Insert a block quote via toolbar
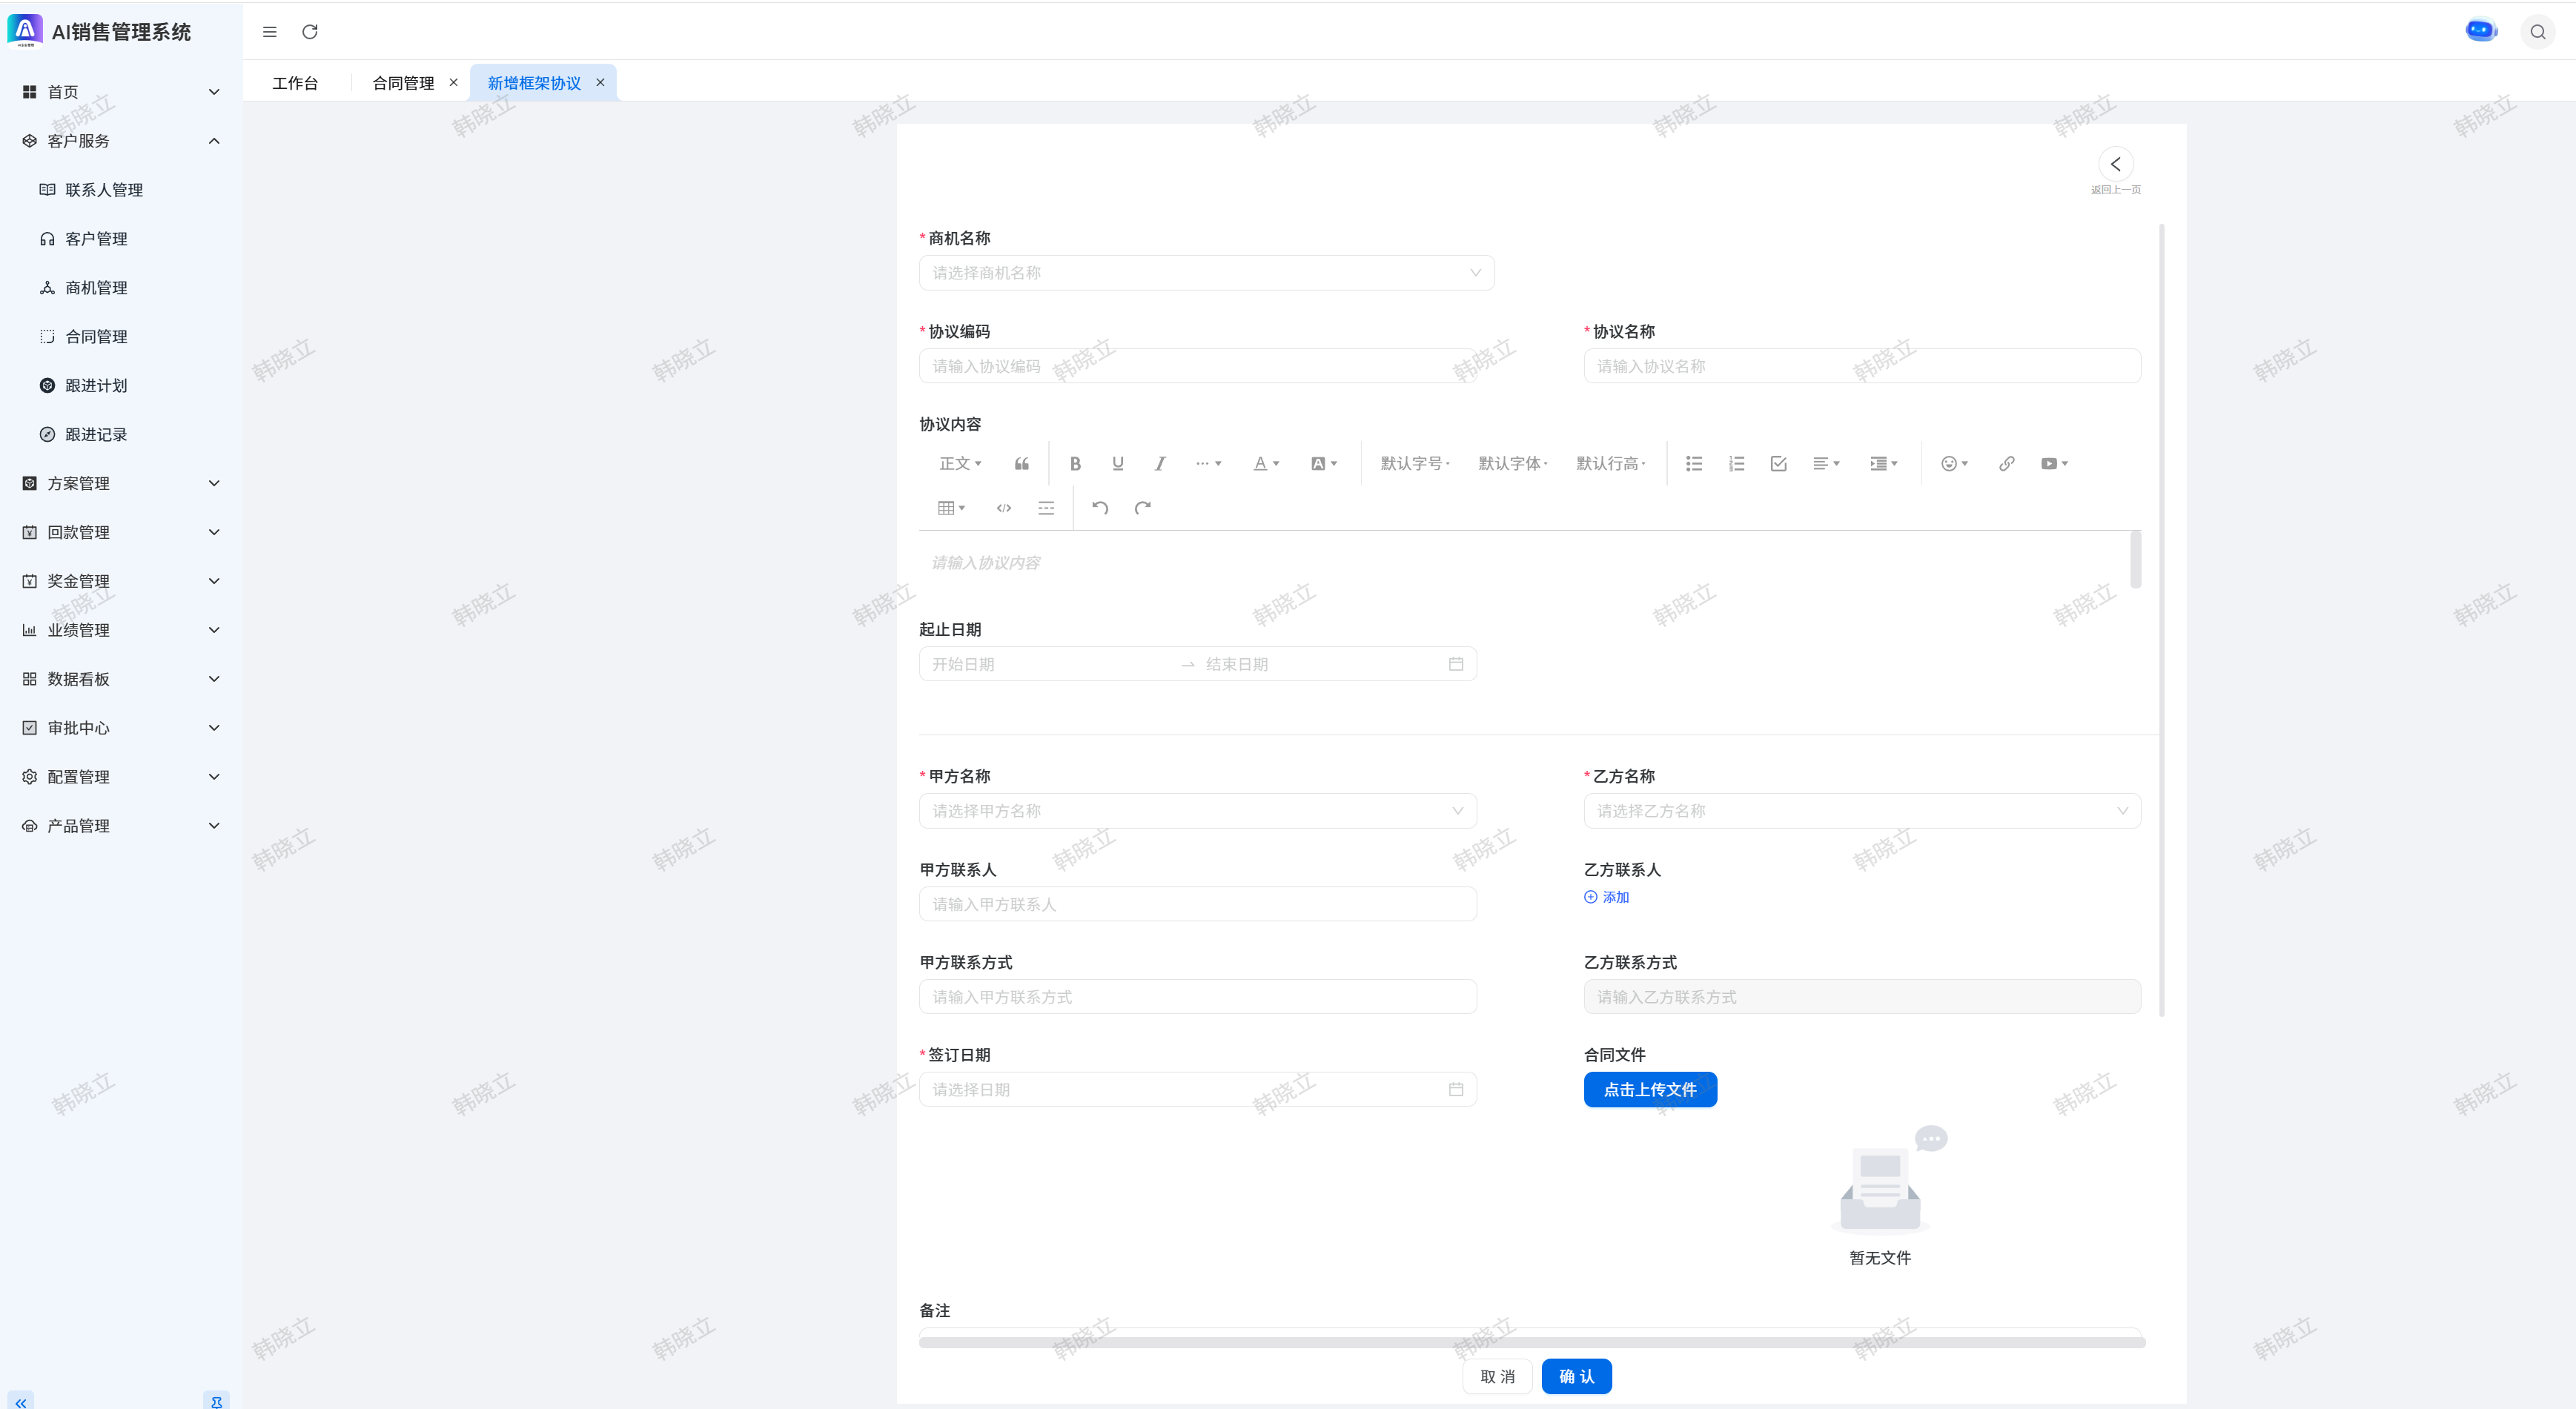 click(1021, 463)
